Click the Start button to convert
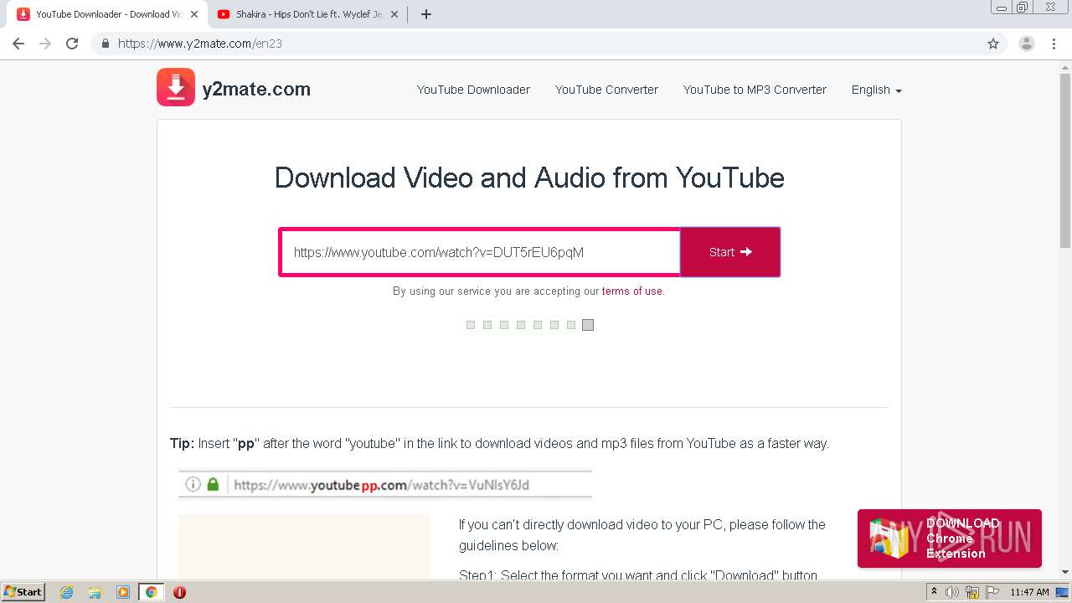 point(730,252)
